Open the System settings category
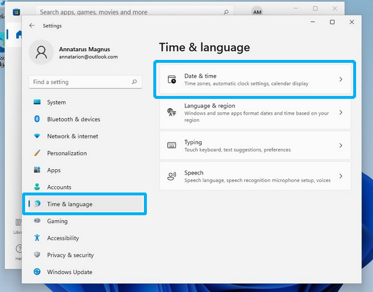Screen dimensions: 373x292 86,102
